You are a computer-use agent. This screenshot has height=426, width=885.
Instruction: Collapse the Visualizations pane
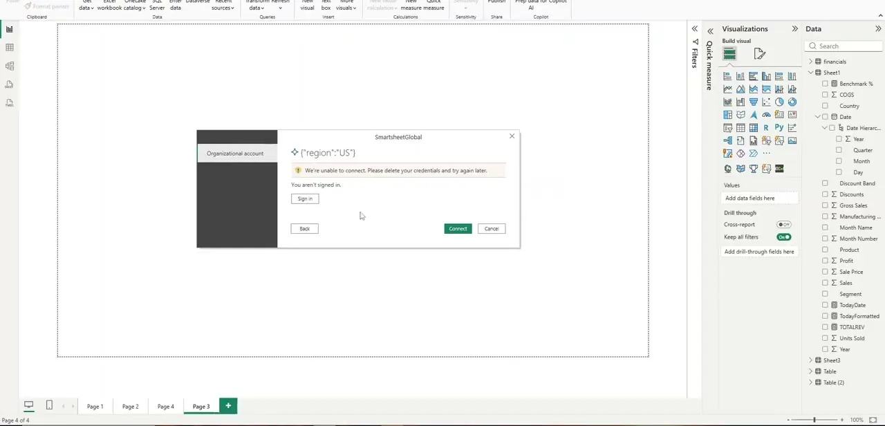click(794, 29)
